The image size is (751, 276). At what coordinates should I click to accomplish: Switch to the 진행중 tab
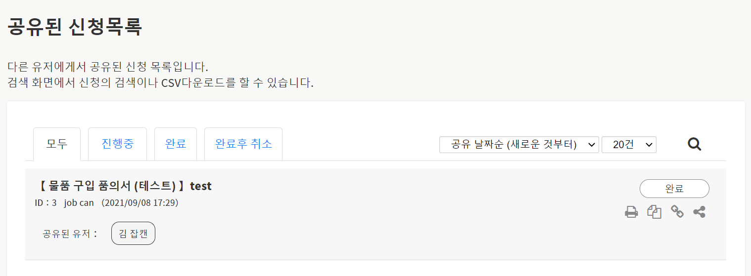(x=117, y=144)
